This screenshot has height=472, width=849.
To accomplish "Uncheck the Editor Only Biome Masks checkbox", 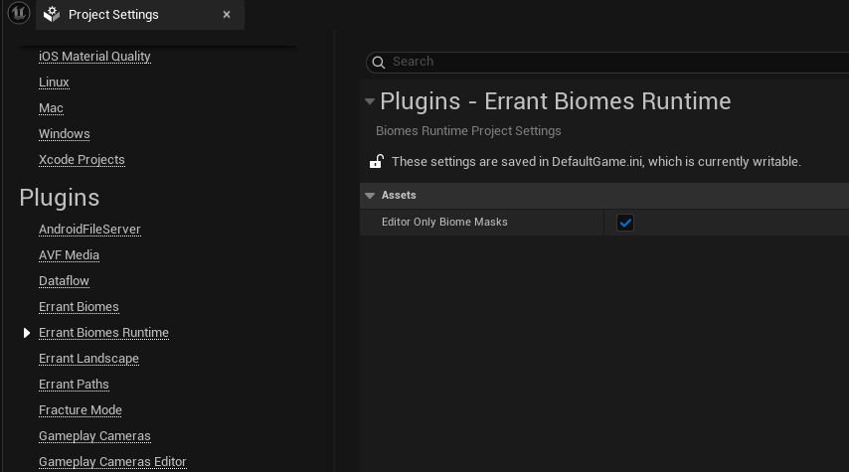I will click(625, 223).
